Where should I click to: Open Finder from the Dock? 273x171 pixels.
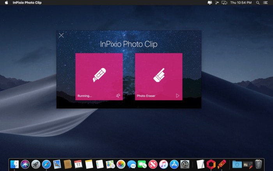tap(14, 164)
